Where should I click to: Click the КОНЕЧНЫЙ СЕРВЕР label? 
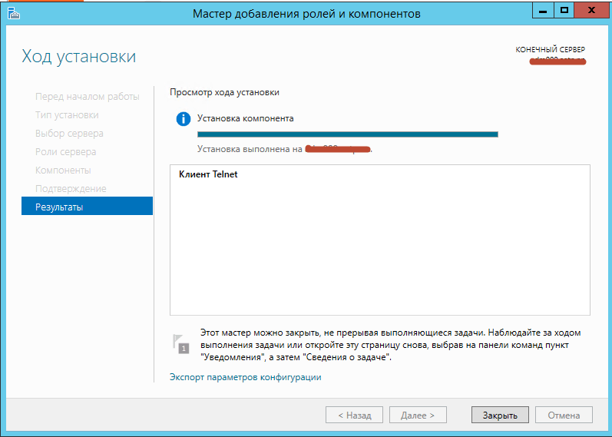click(551, 50)
